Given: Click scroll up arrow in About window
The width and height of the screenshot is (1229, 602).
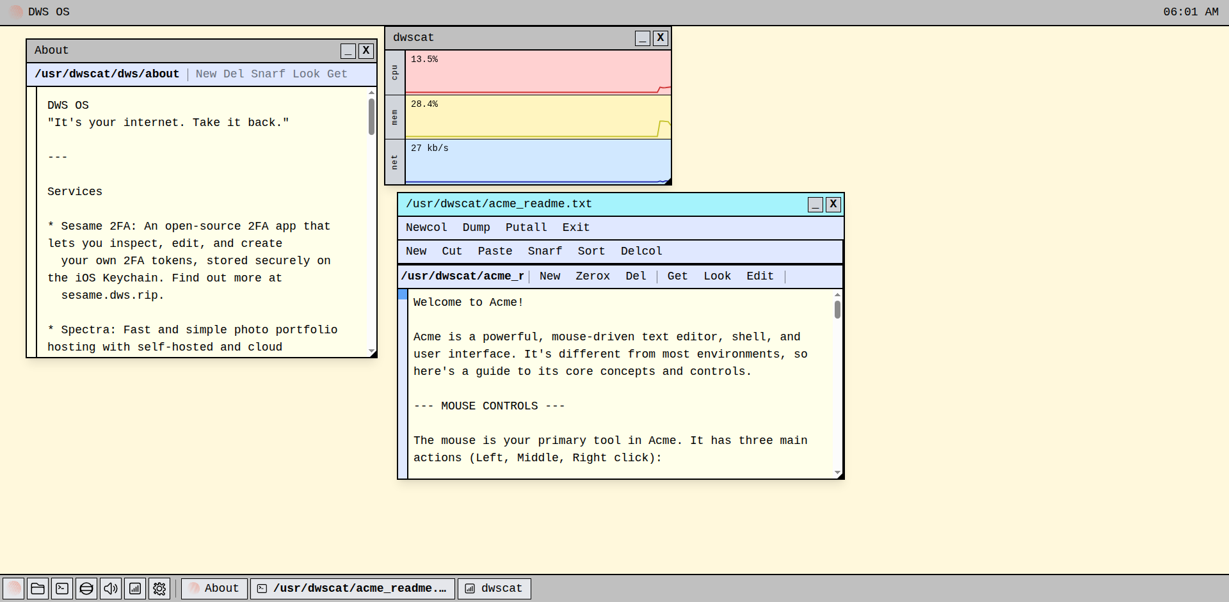Looking at the screenshot, I should 371,93.
